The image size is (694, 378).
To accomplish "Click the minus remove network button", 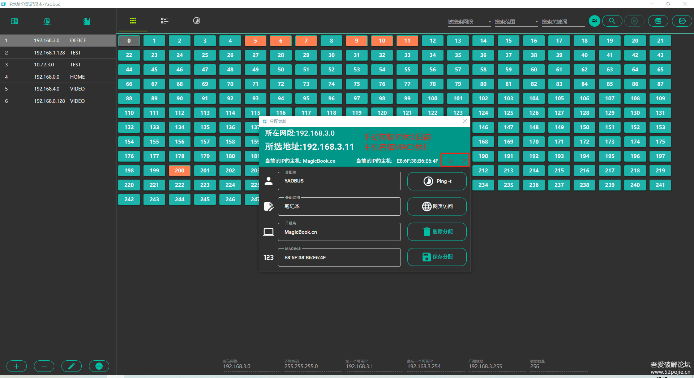I will coord(44,366).
